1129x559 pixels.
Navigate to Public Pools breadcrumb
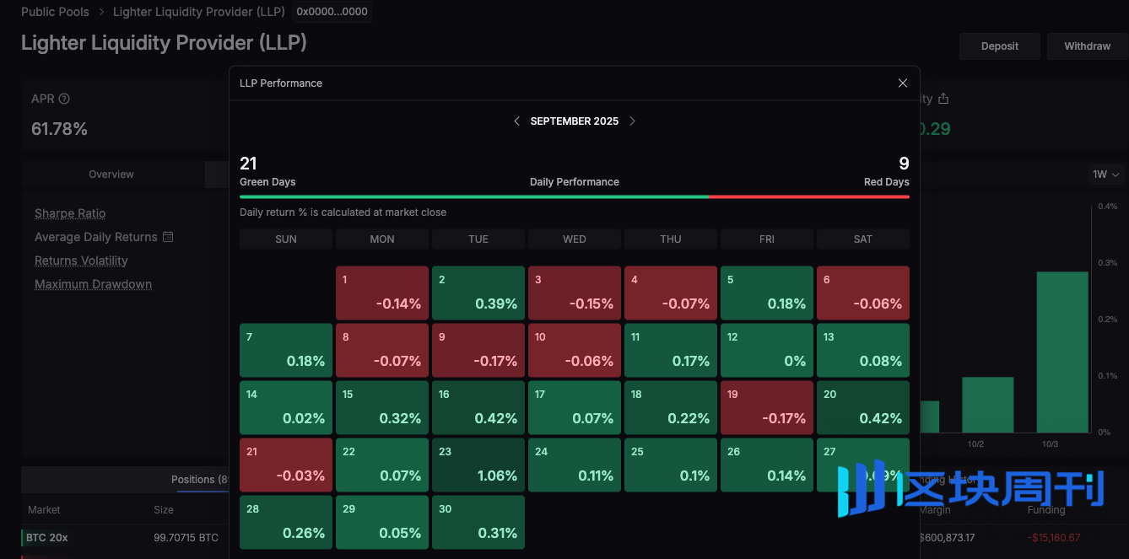55,12
